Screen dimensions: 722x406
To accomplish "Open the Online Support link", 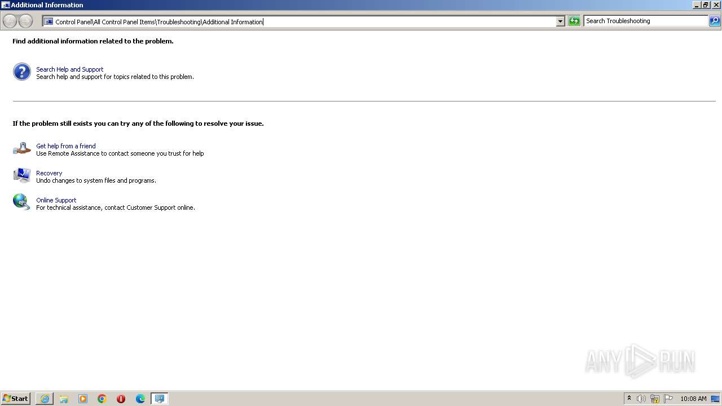I will [x=56, y=200].
